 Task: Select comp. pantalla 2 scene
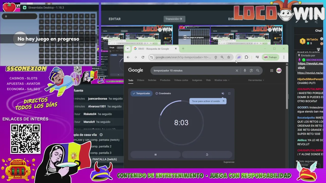(101, 146)
